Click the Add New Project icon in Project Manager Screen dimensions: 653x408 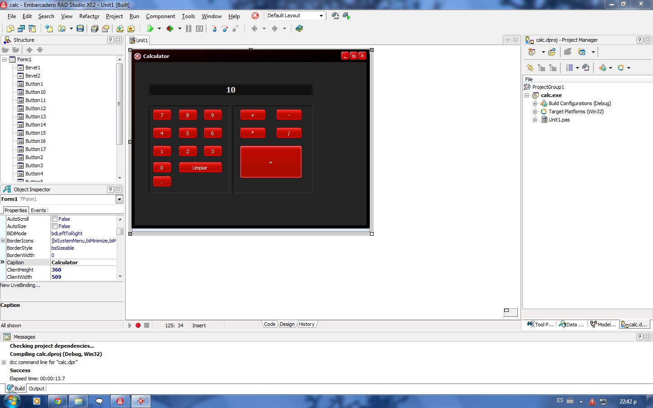click(532, 52)
